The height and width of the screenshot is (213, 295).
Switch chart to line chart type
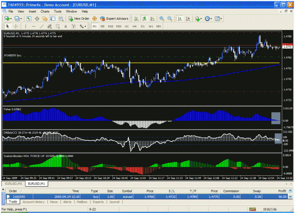152,18
